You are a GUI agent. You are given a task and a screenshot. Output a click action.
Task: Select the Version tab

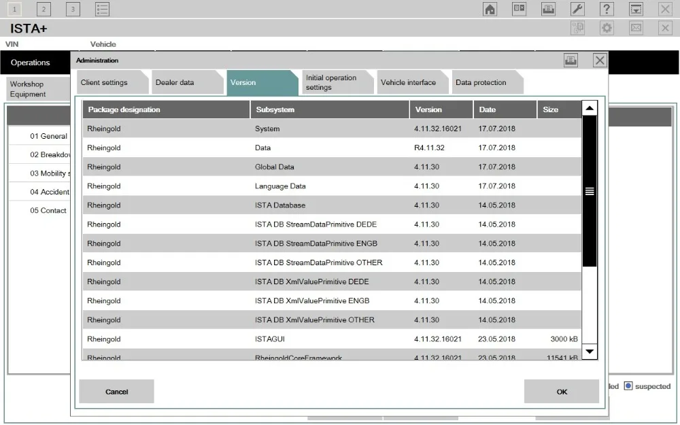point(262,82)
